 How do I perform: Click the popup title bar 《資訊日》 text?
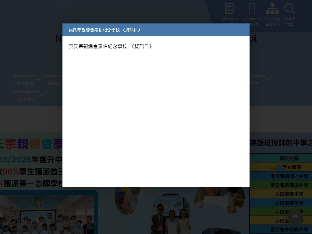coord(131,30)
